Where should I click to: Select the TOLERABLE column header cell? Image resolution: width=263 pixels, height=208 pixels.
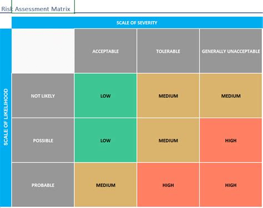[x=168, y=51]
